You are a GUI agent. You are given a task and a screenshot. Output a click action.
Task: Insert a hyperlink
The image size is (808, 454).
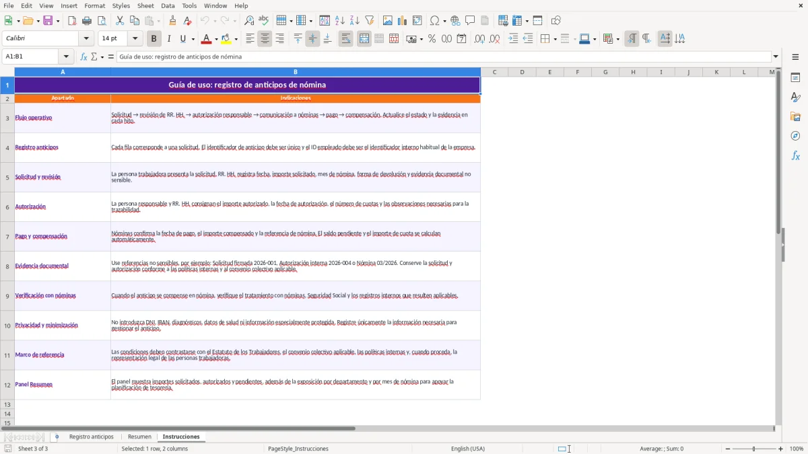point(455,21)
